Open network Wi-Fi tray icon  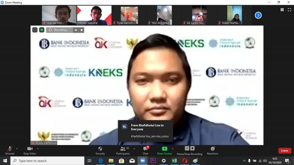tap(260, 161)
